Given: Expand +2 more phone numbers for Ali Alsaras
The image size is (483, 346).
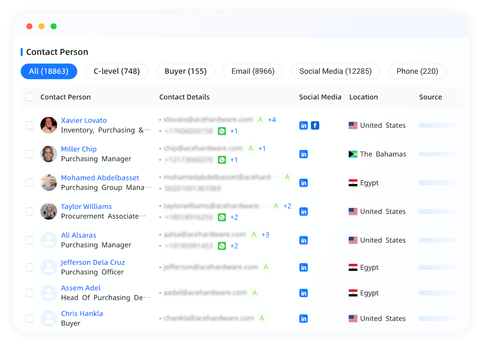Looking at the screenshot, I should [234, 246].
